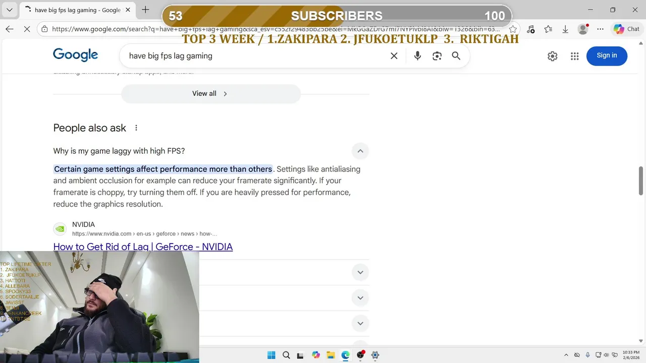Image resolution: width=646 pixels, height=363 pixels.
Task: Open the tab actions menu chevron
Action: click(x=9, y=10)
